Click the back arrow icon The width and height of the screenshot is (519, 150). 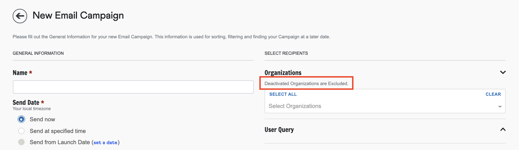[x=20, y=16]
